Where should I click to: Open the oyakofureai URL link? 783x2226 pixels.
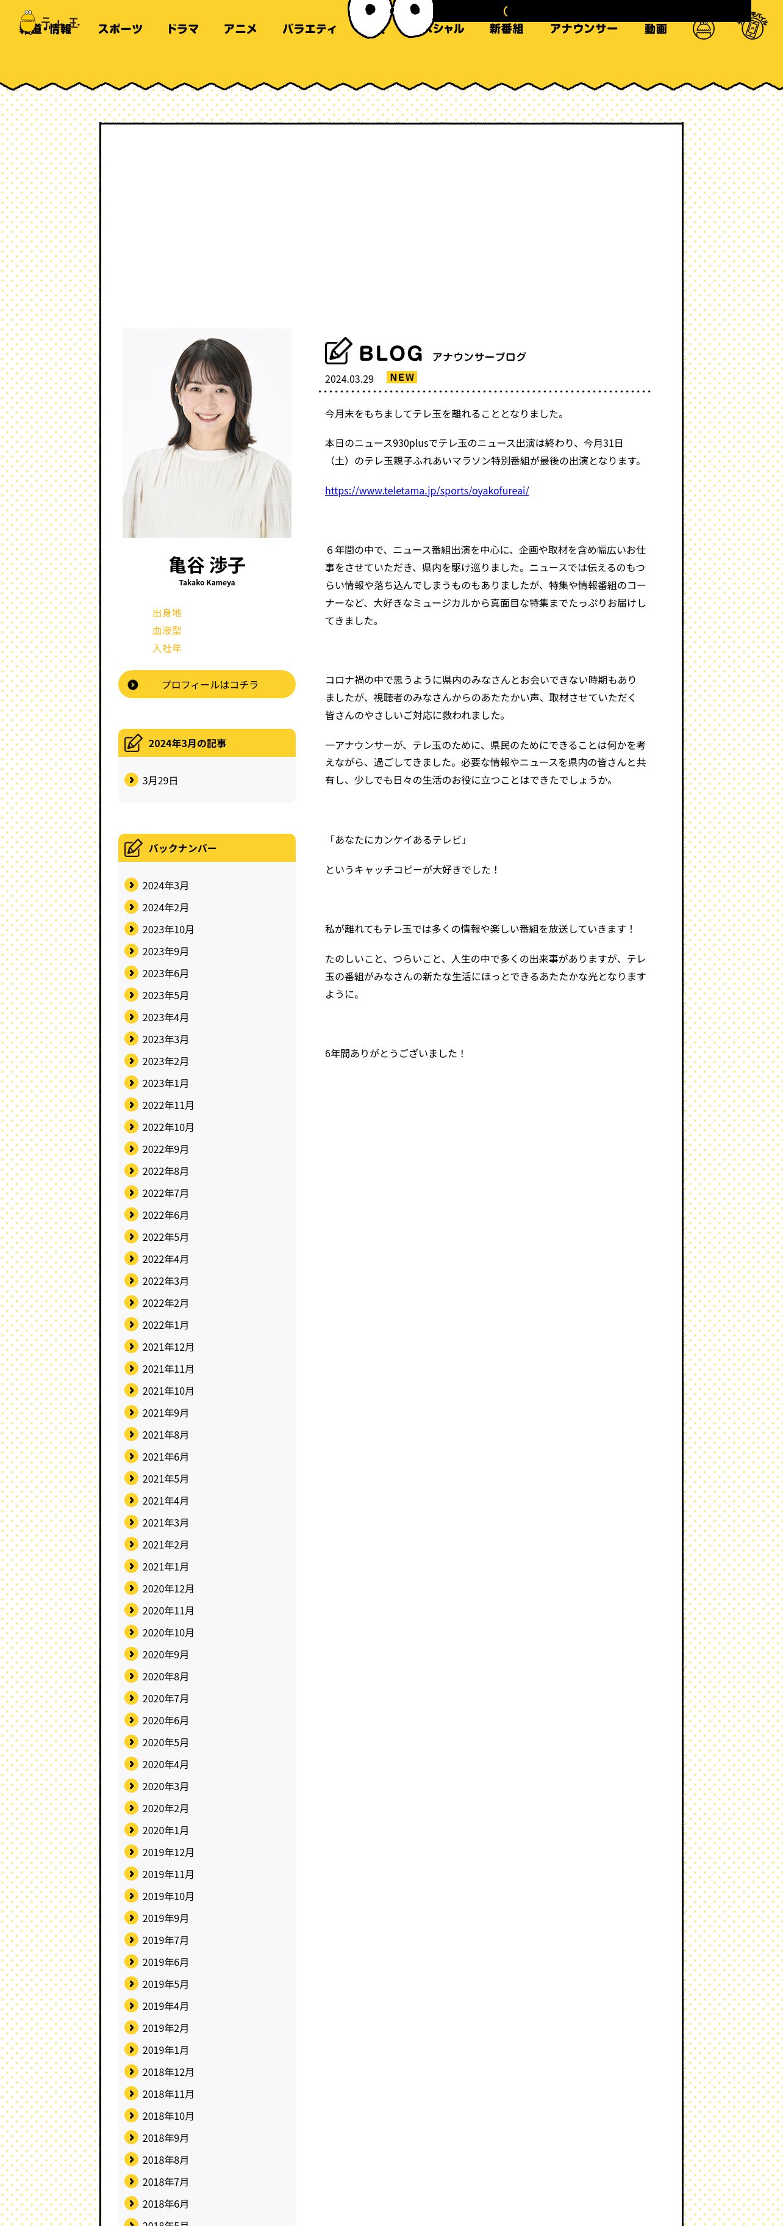coord(426,491)
